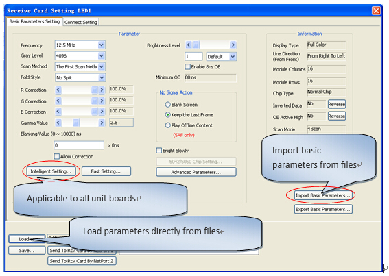This screenshot has width=389, height=276.
Task: Click the Scan Mode value 4 scan
Action: click(327, 129)
